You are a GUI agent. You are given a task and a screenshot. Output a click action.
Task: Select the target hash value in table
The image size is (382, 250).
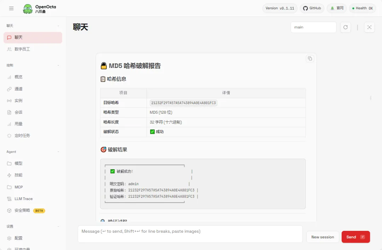pyautogui.click(x=184, y=103)
